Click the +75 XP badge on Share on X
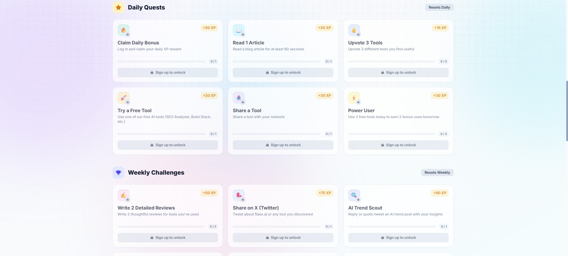This screenshot has height=256, width=568. pos(324,193)
